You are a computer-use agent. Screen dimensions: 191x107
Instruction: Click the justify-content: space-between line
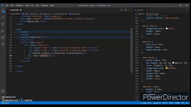point(163,18)
